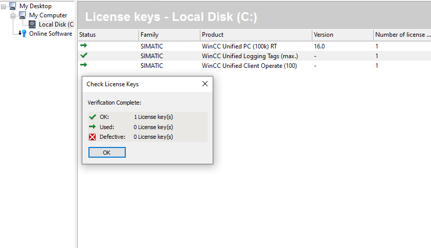The height and width of the screenshot is (248, 431).
Task: Sort by Number of license column header
Action: click(402, 35)
